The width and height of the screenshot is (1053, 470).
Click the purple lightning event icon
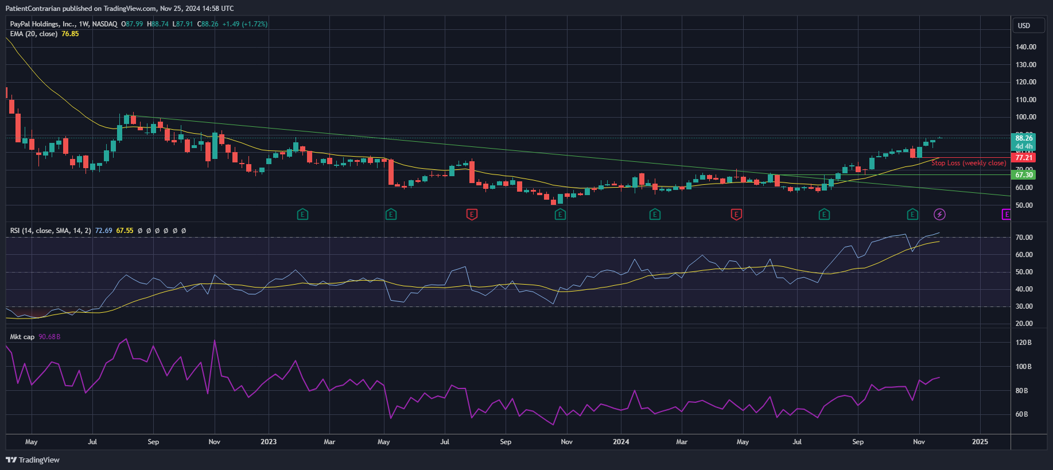coord(939,215)
